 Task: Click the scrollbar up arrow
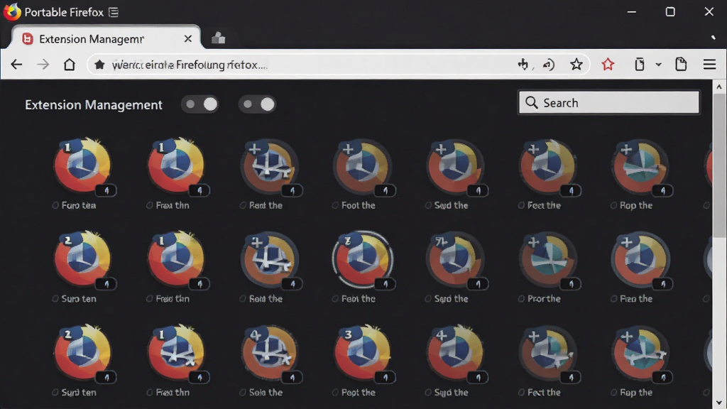[719, 87]
